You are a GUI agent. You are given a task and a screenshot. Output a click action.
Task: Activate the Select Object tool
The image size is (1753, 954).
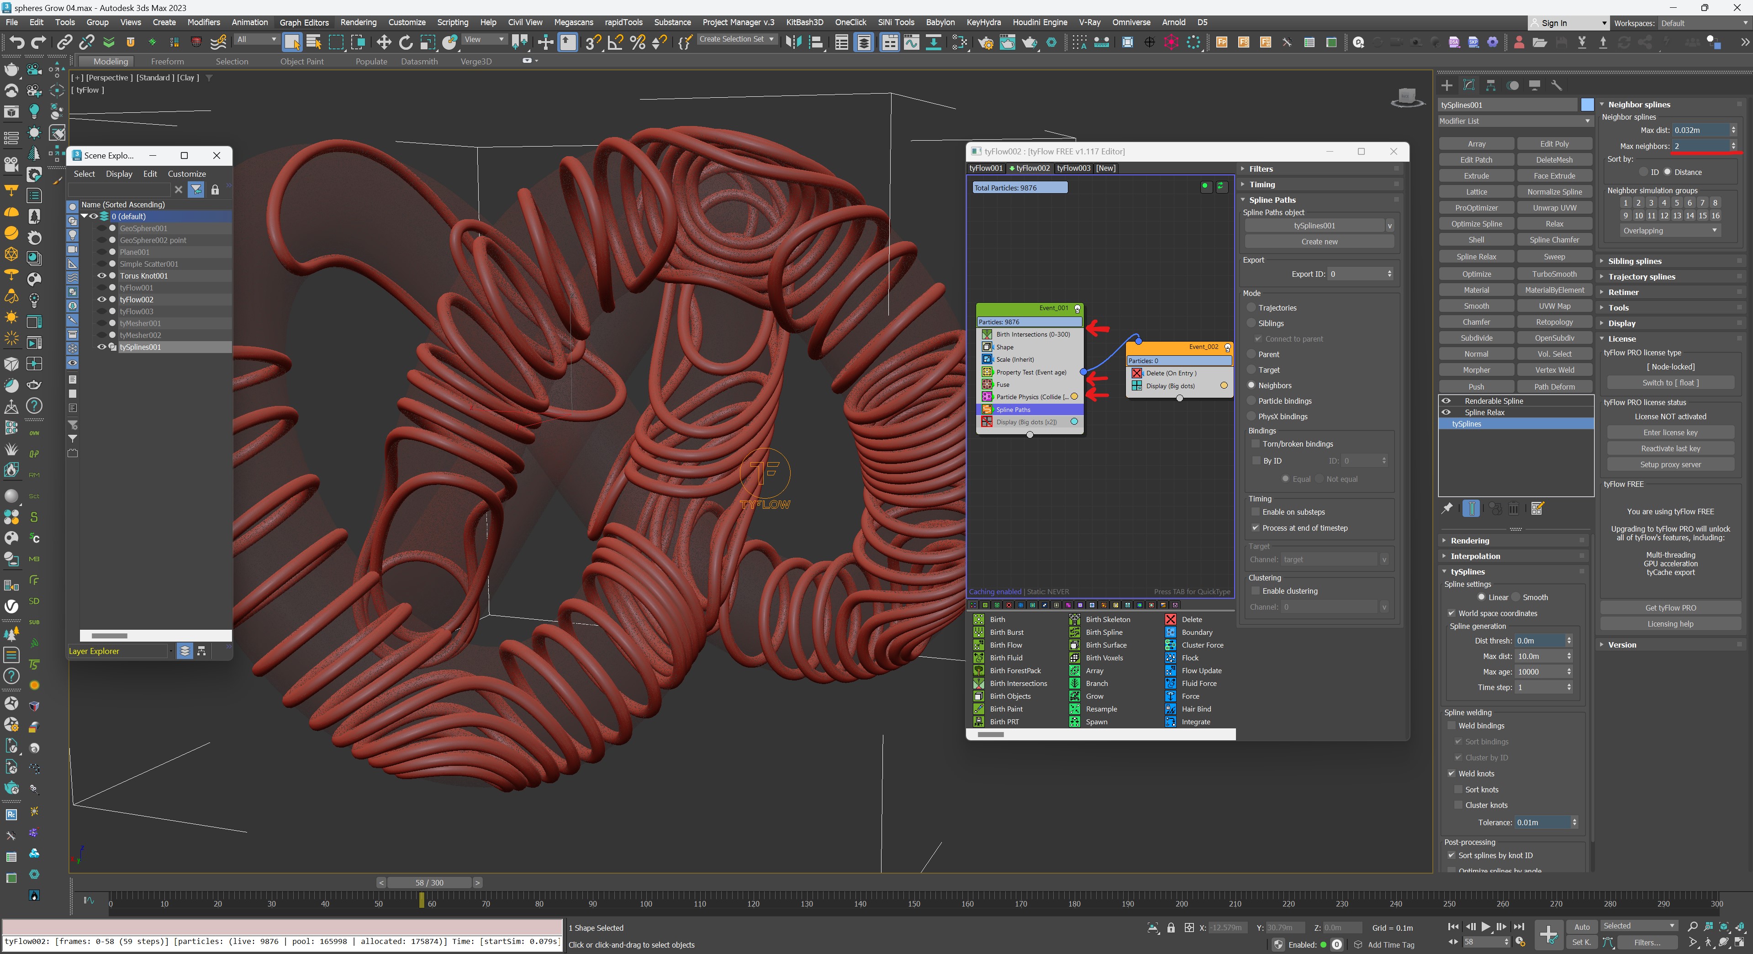click(x=292, y=42)
